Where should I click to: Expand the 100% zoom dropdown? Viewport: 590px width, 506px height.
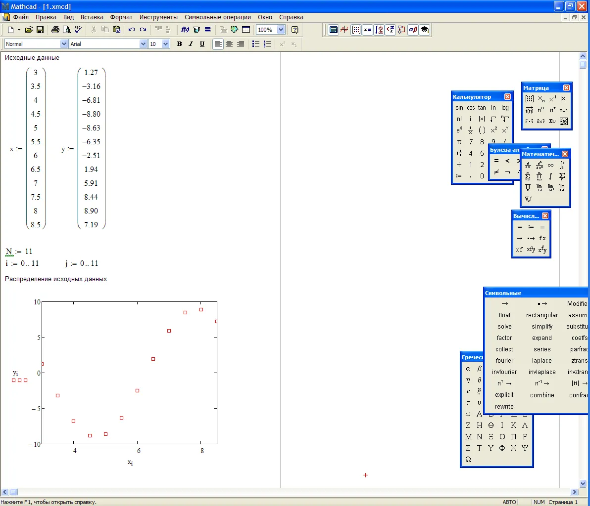pyautogui.click(x=281, y=30)
